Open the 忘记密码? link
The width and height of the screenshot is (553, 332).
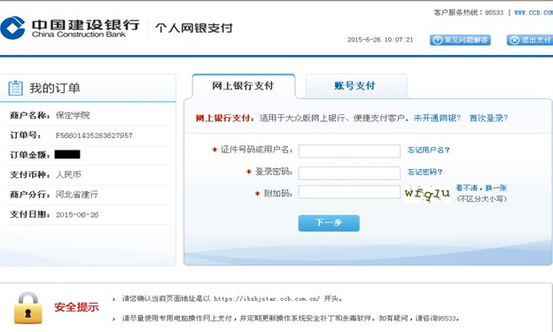click(x=424, y=172)
